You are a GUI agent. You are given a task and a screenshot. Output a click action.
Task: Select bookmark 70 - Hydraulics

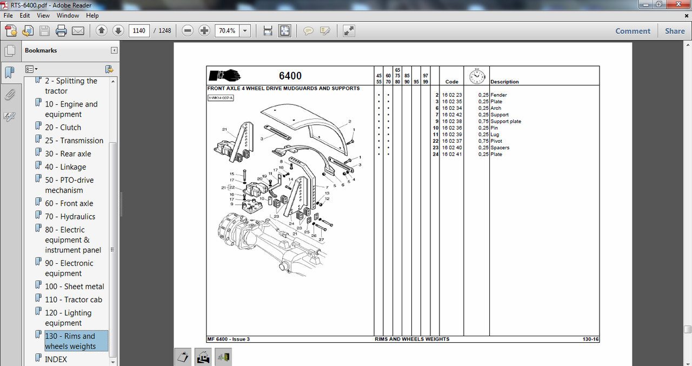coord(70,217)
